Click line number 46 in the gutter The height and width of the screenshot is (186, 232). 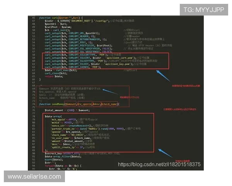(33, 18)
